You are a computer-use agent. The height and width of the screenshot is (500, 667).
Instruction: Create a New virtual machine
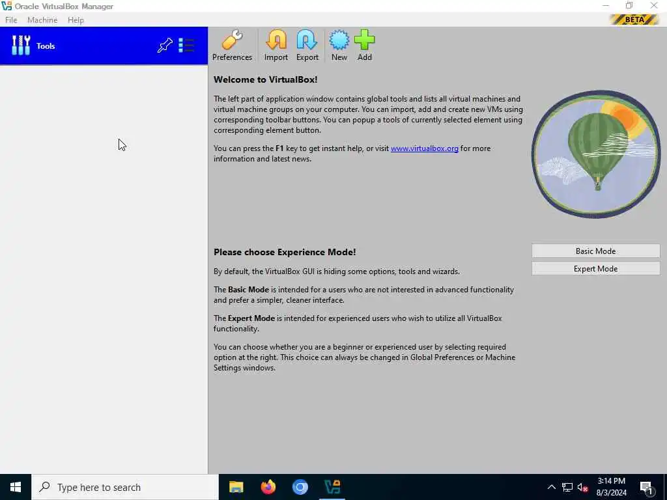tap(339, 46)
